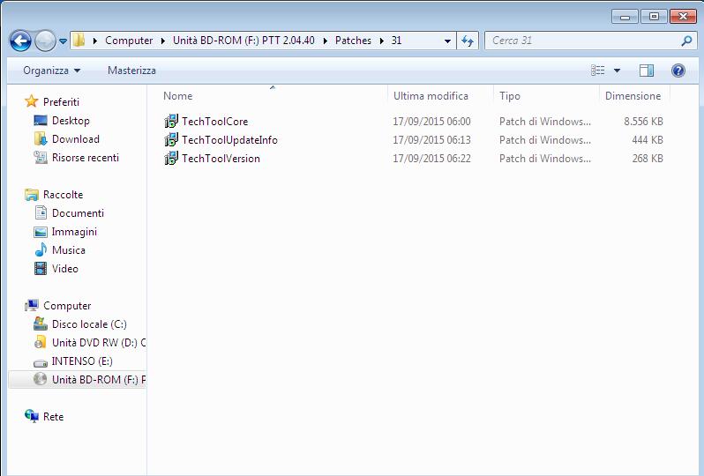Click the Risorse recenti icon
704x476 pixels.
tap(41, 158)
